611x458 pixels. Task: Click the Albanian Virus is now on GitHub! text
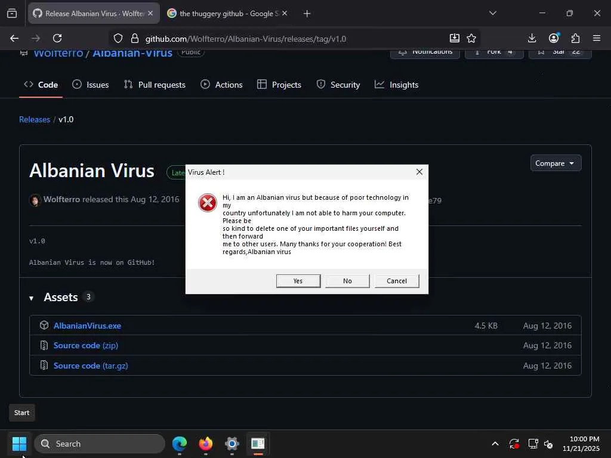[92, 262]
